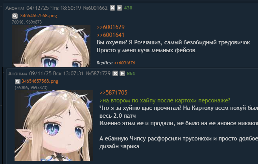Expand the elf image thumbnail in lower post

pos(54,126)
